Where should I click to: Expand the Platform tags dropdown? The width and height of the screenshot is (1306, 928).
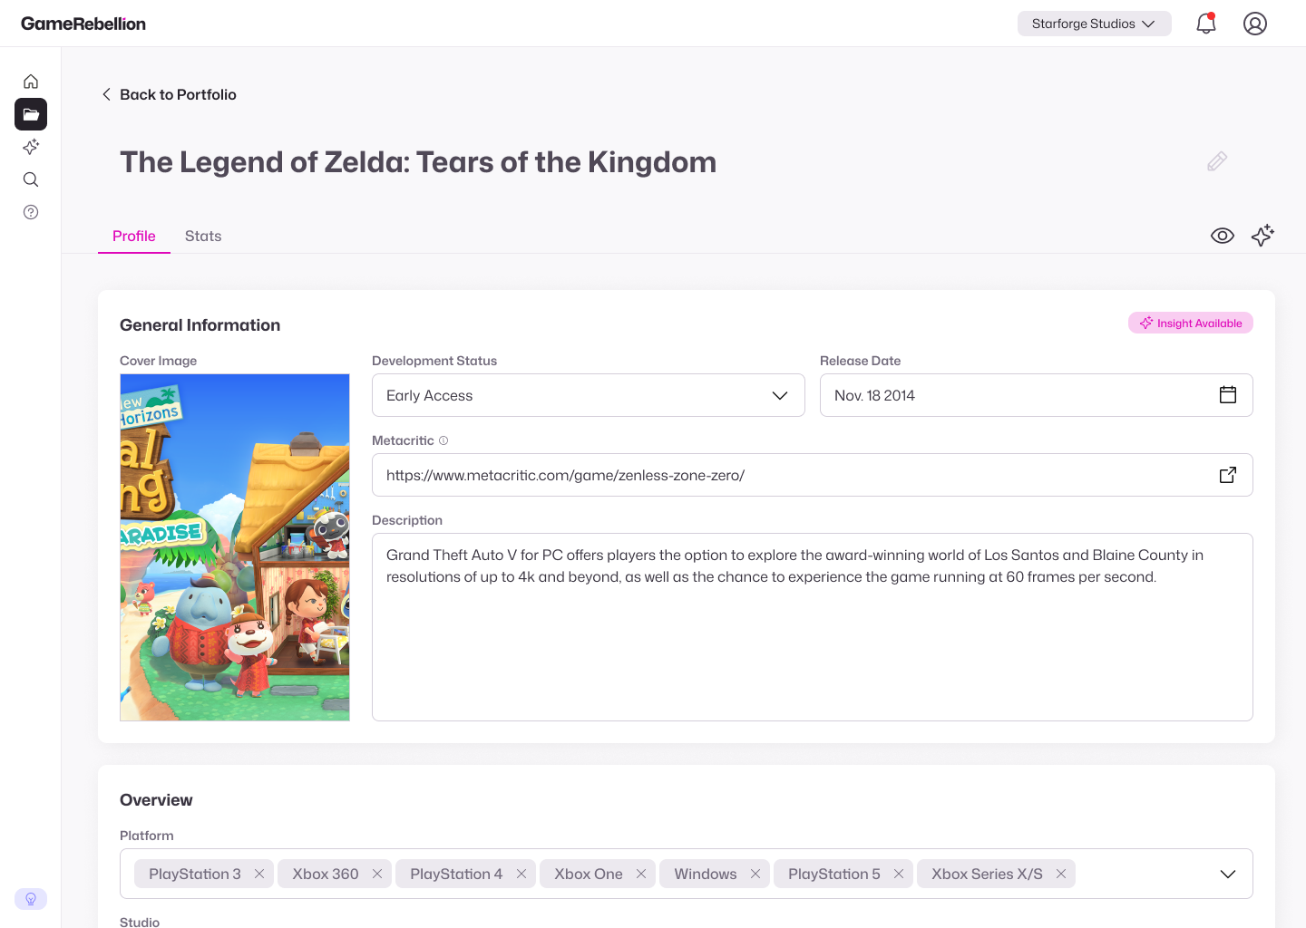(x=1227, y=874)
